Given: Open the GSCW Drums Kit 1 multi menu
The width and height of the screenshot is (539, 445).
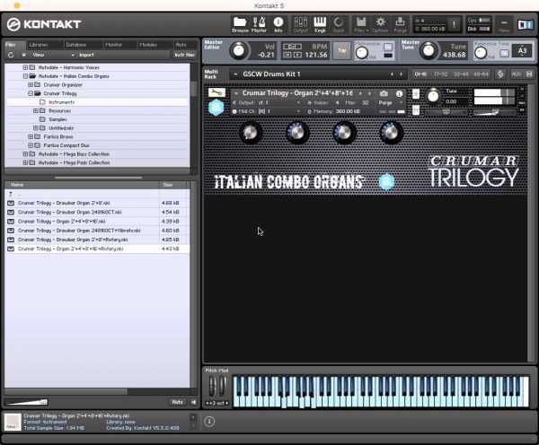Looking at the screenshot, I should tap(235, 74).
